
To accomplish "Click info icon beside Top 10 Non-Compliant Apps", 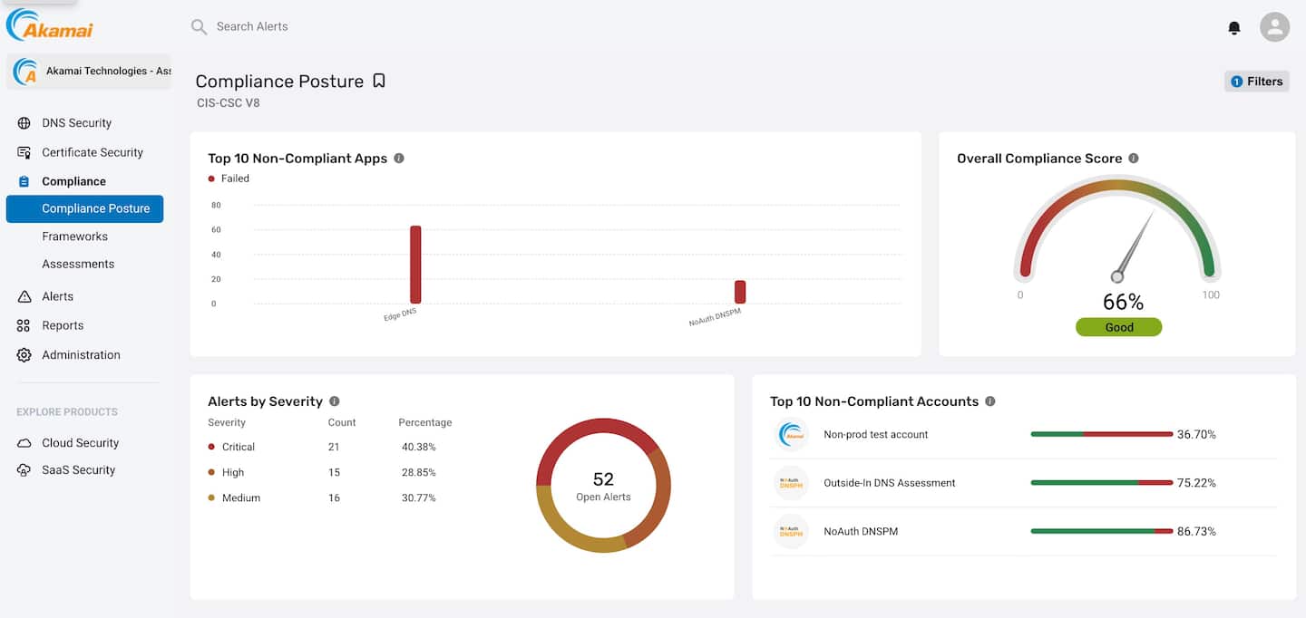I will click(x=399, y=159).
